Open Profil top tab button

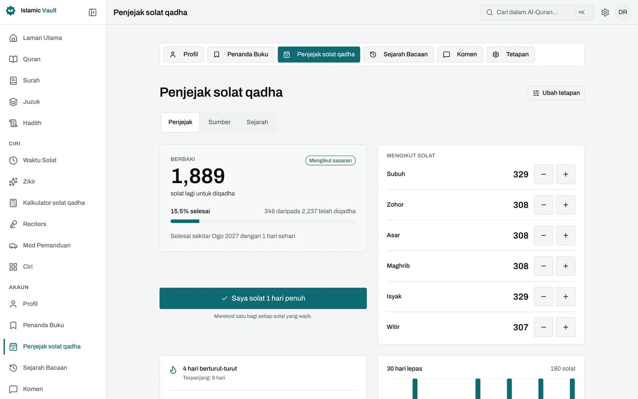[183, 54]
